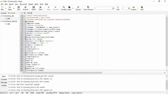Click the Open file toolbar icon

pyautogui.click(x=10, y=8)
